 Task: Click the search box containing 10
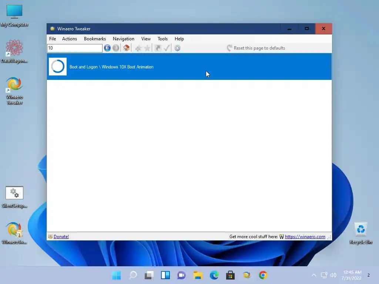point(75,48)
